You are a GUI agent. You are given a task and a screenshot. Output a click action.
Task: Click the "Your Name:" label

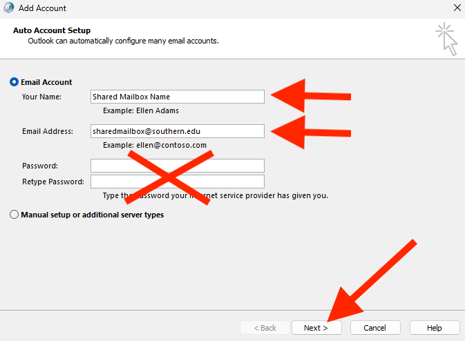click(41, 97)
